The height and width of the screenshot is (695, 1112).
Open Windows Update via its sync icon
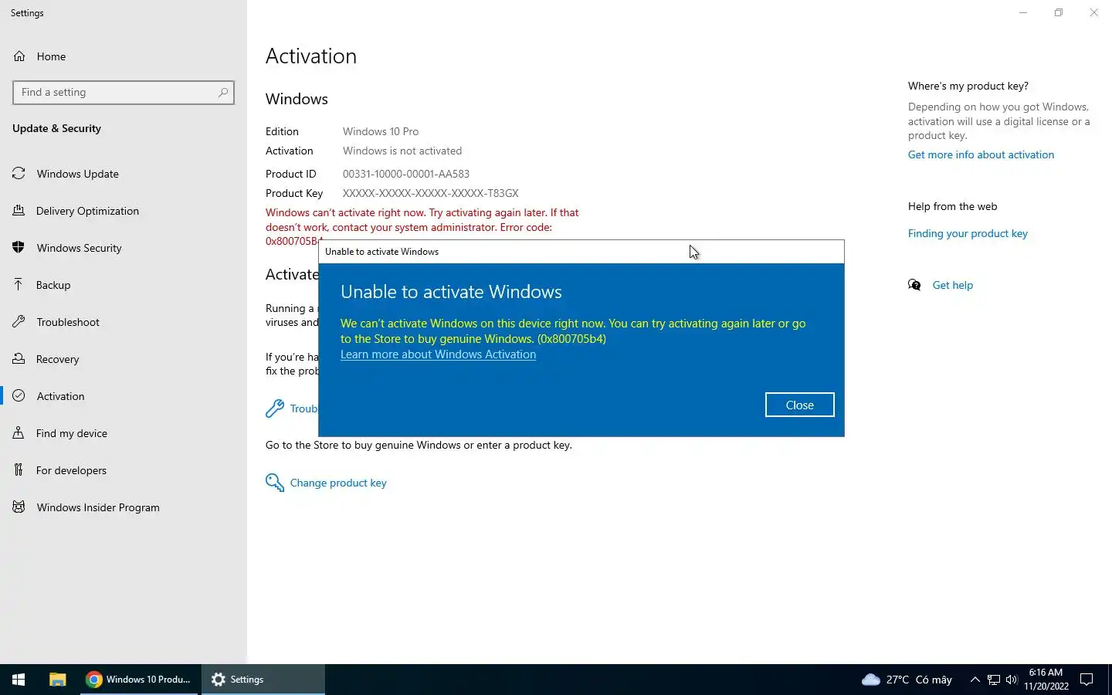pyautogui.click(x=19, y=174)
